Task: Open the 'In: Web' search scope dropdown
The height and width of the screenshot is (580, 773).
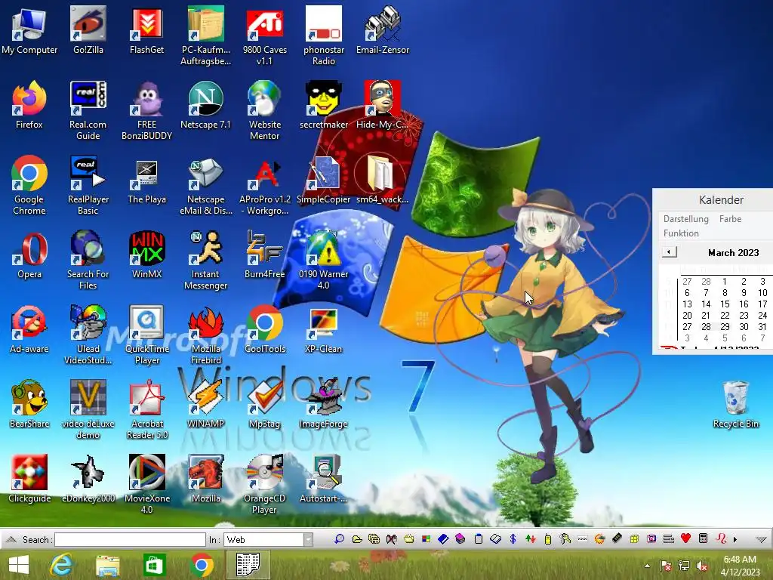Action: [x=308, y=539]
